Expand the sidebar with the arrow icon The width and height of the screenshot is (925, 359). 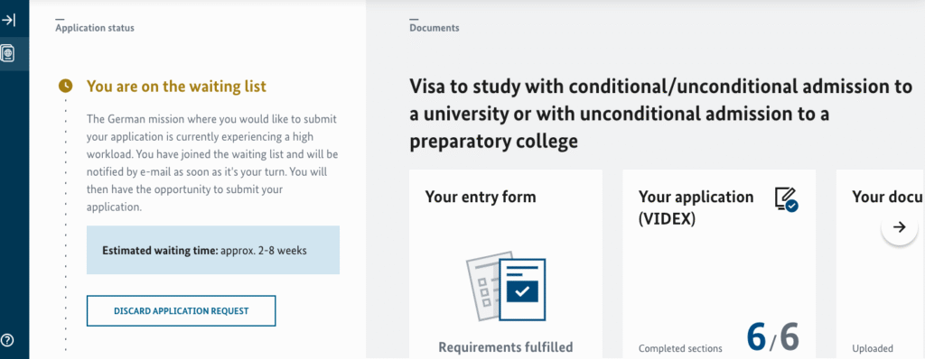8,21
